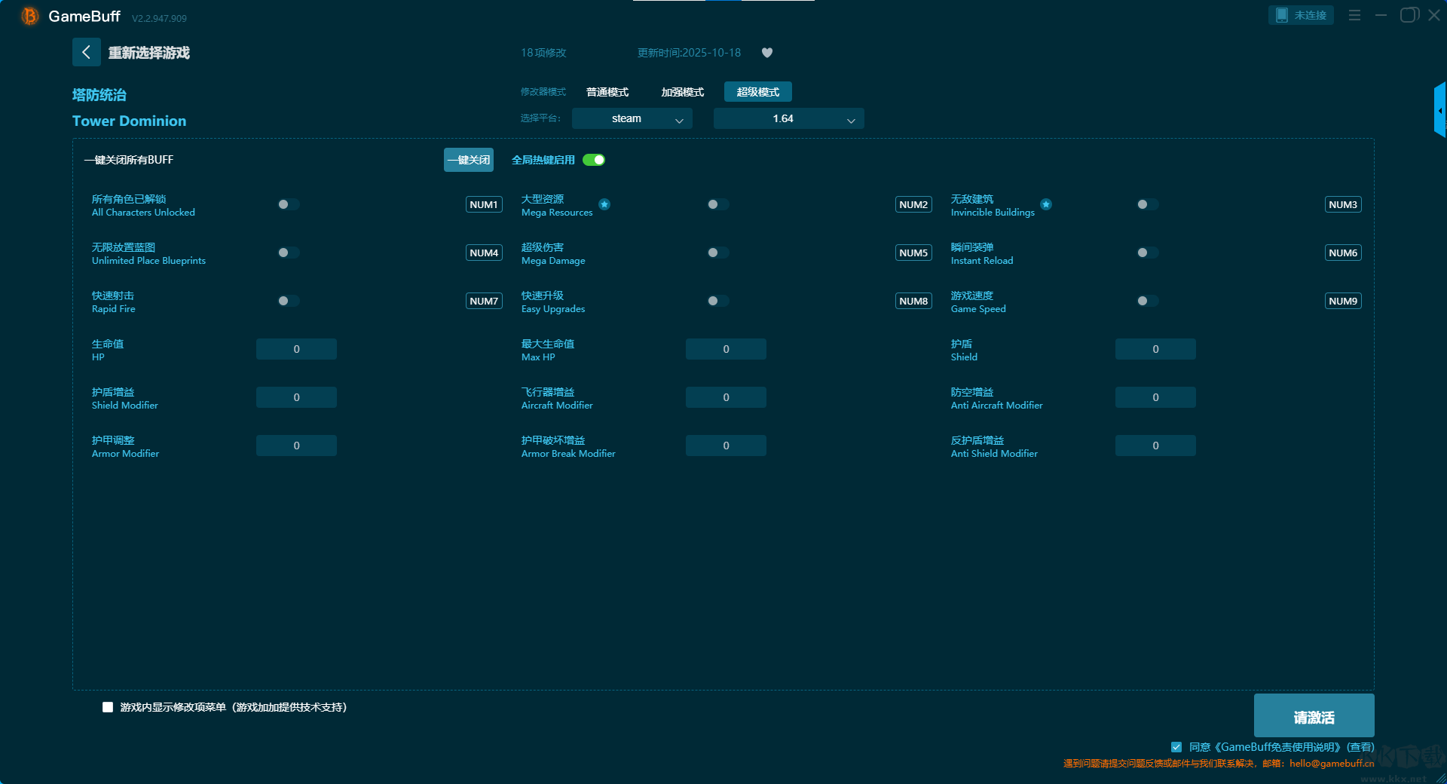1447x784 pixels.
Task: Click the HP value input field
Action: 296,349
